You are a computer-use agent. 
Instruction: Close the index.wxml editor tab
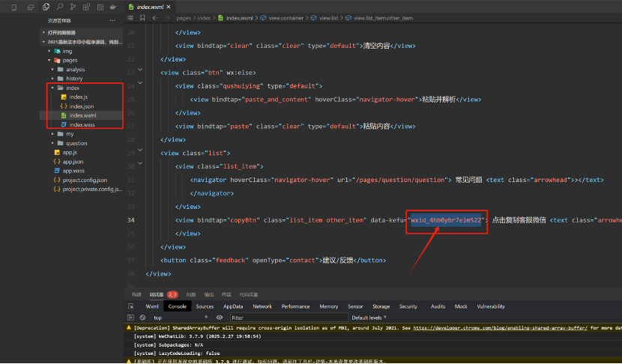tap(169, 7)
